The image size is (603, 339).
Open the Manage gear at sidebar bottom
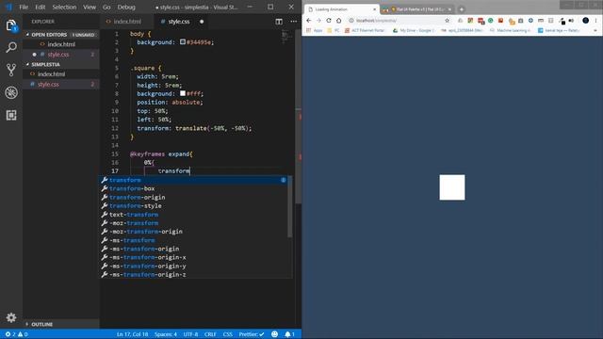tap(11, 317)
